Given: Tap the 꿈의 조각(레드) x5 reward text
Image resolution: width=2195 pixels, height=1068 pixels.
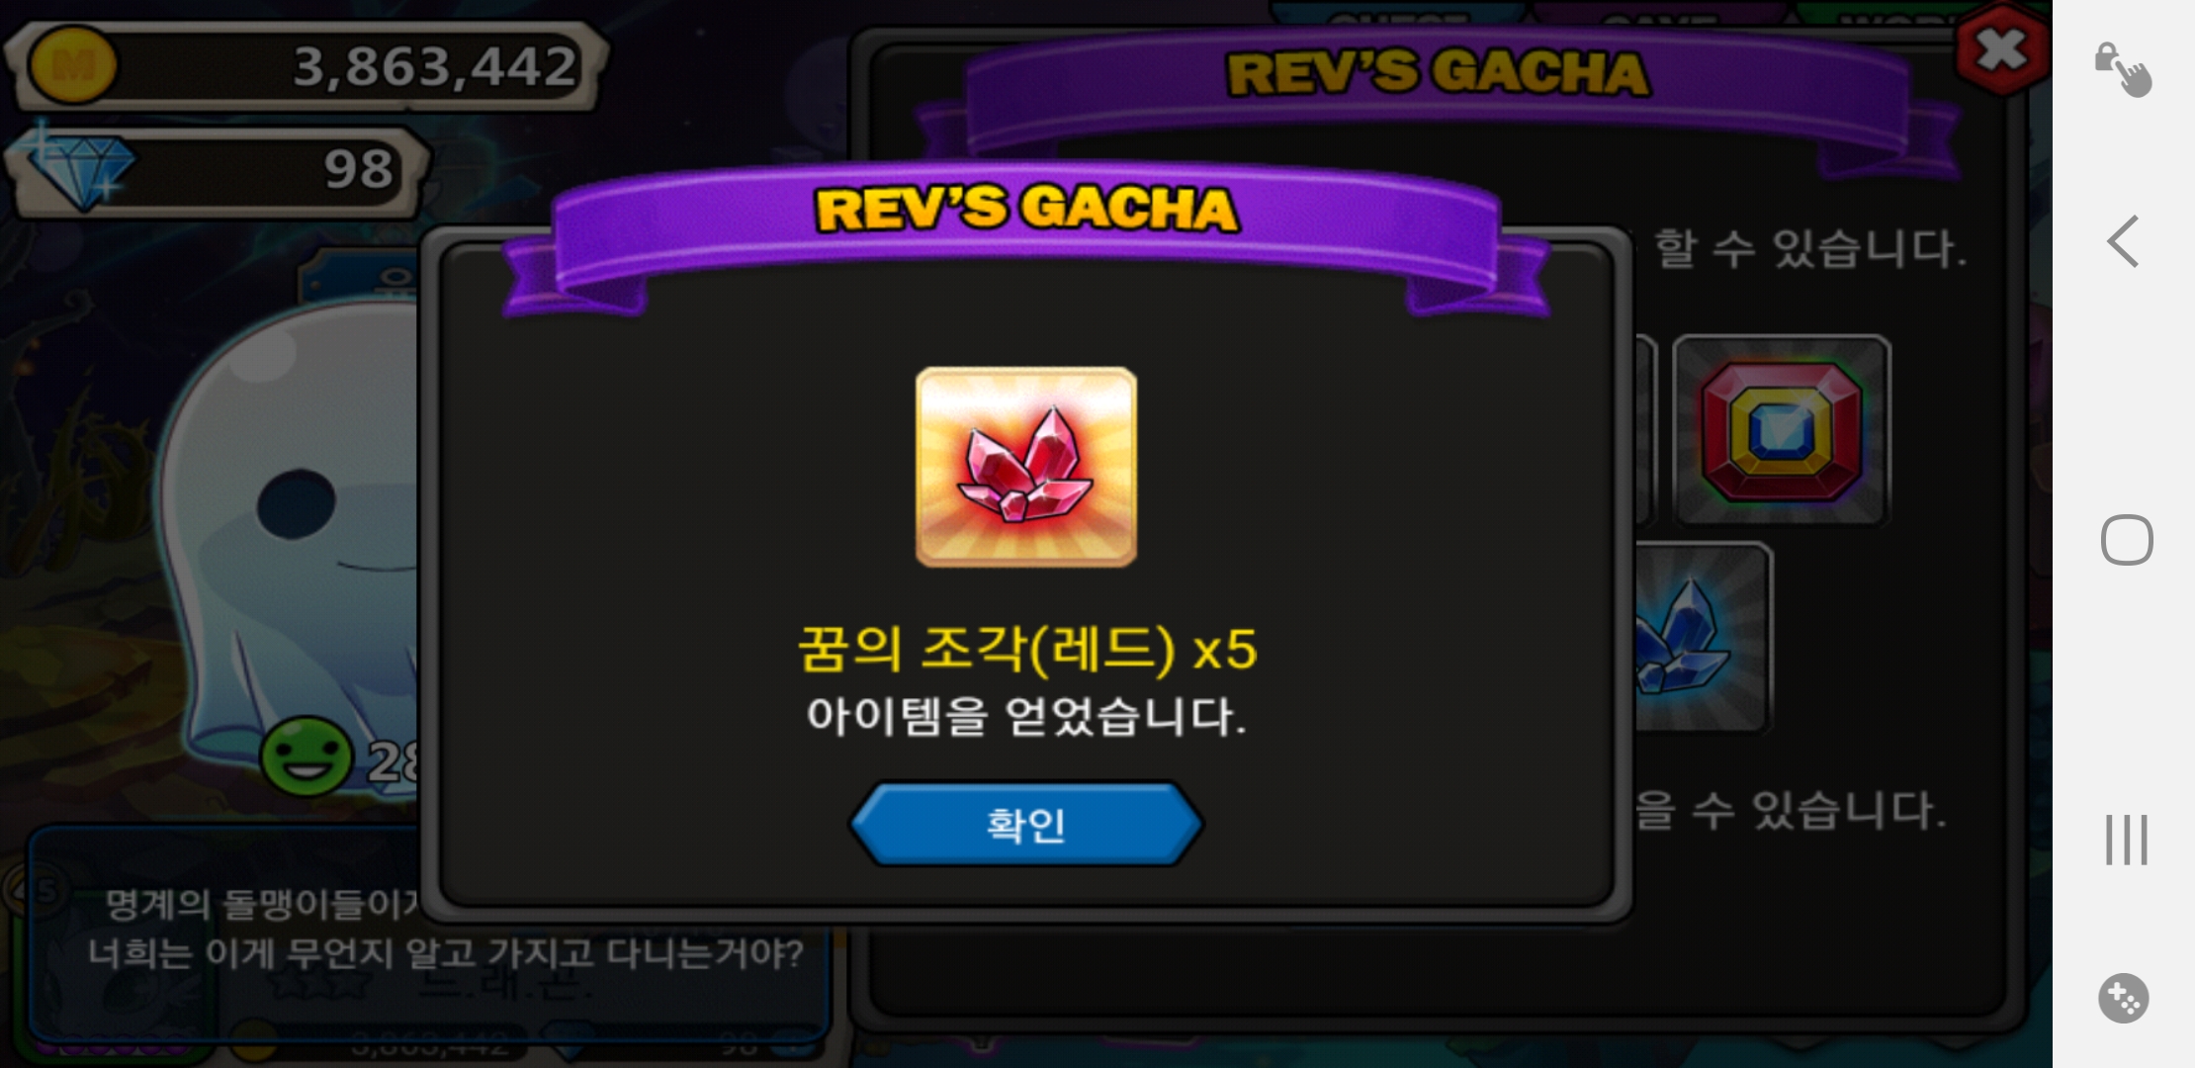Looking at the screenshot, I should [1026, 650].
